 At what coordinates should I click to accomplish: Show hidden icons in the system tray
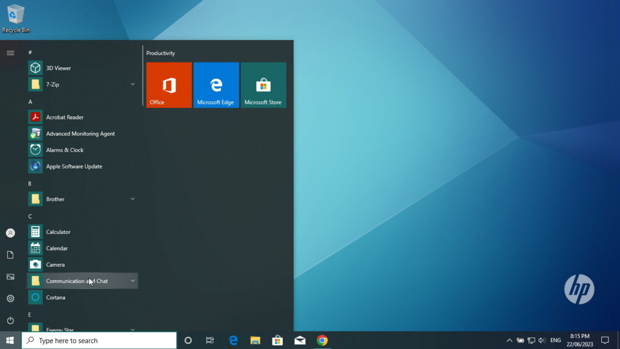[509, 341]
